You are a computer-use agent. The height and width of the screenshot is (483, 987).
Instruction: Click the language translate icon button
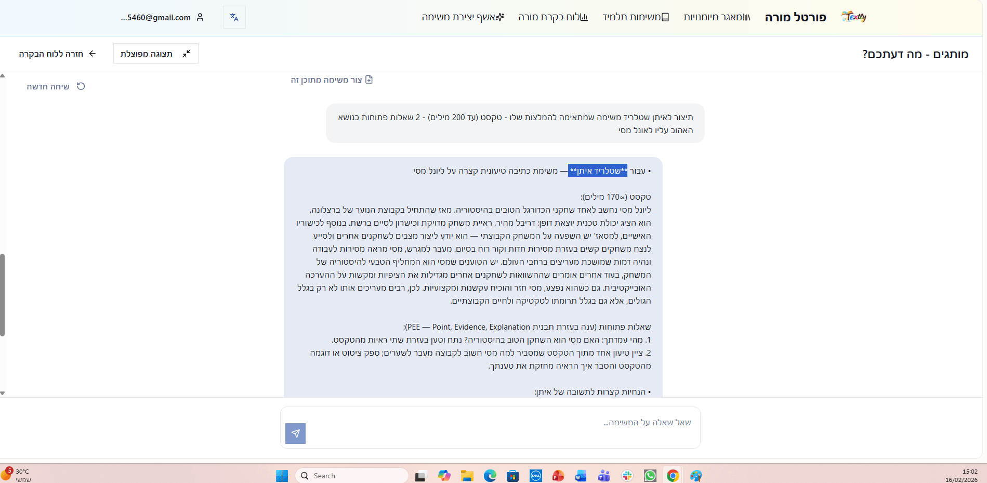234,17
